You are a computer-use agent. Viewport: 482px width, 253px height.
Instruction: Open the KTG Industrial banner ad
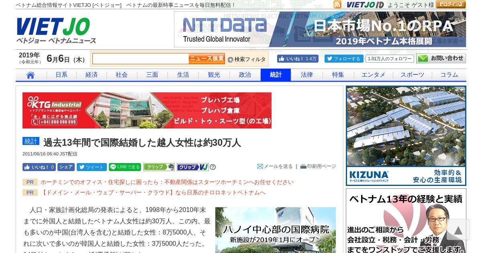point(147,110)
